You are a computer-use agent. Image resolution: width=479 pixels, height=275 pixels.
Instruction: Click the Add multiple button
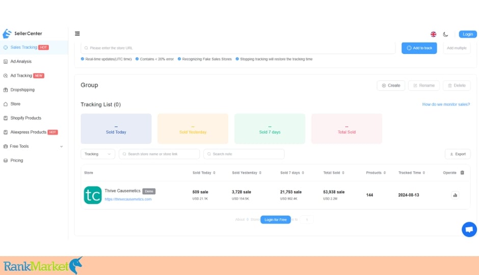457,48
